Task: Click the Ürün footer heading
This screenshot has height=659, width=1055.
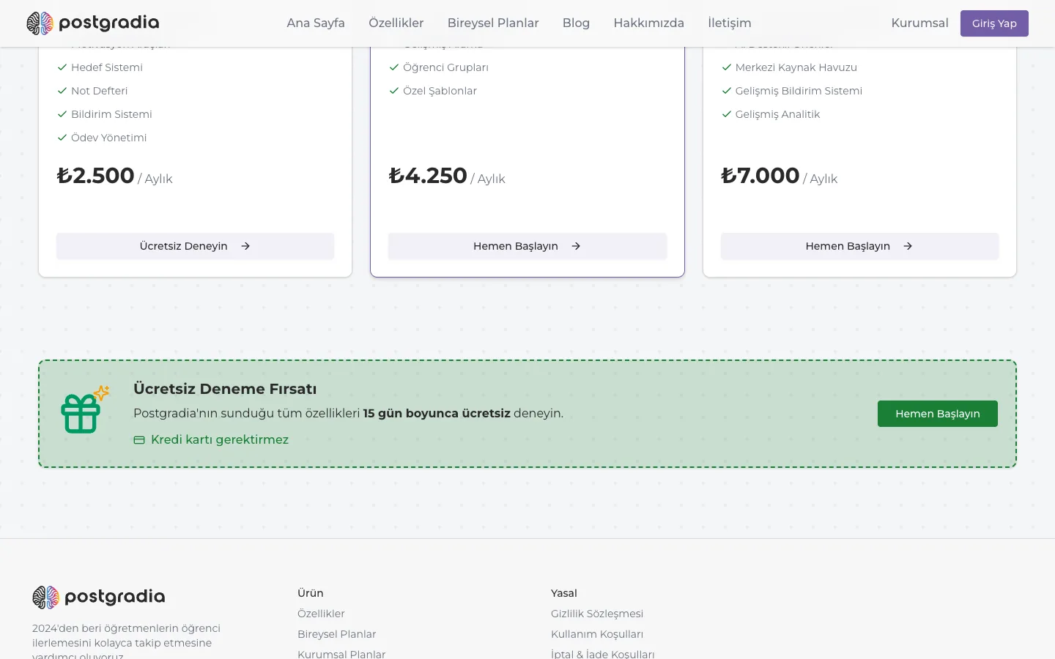Action: coord(311,593)
